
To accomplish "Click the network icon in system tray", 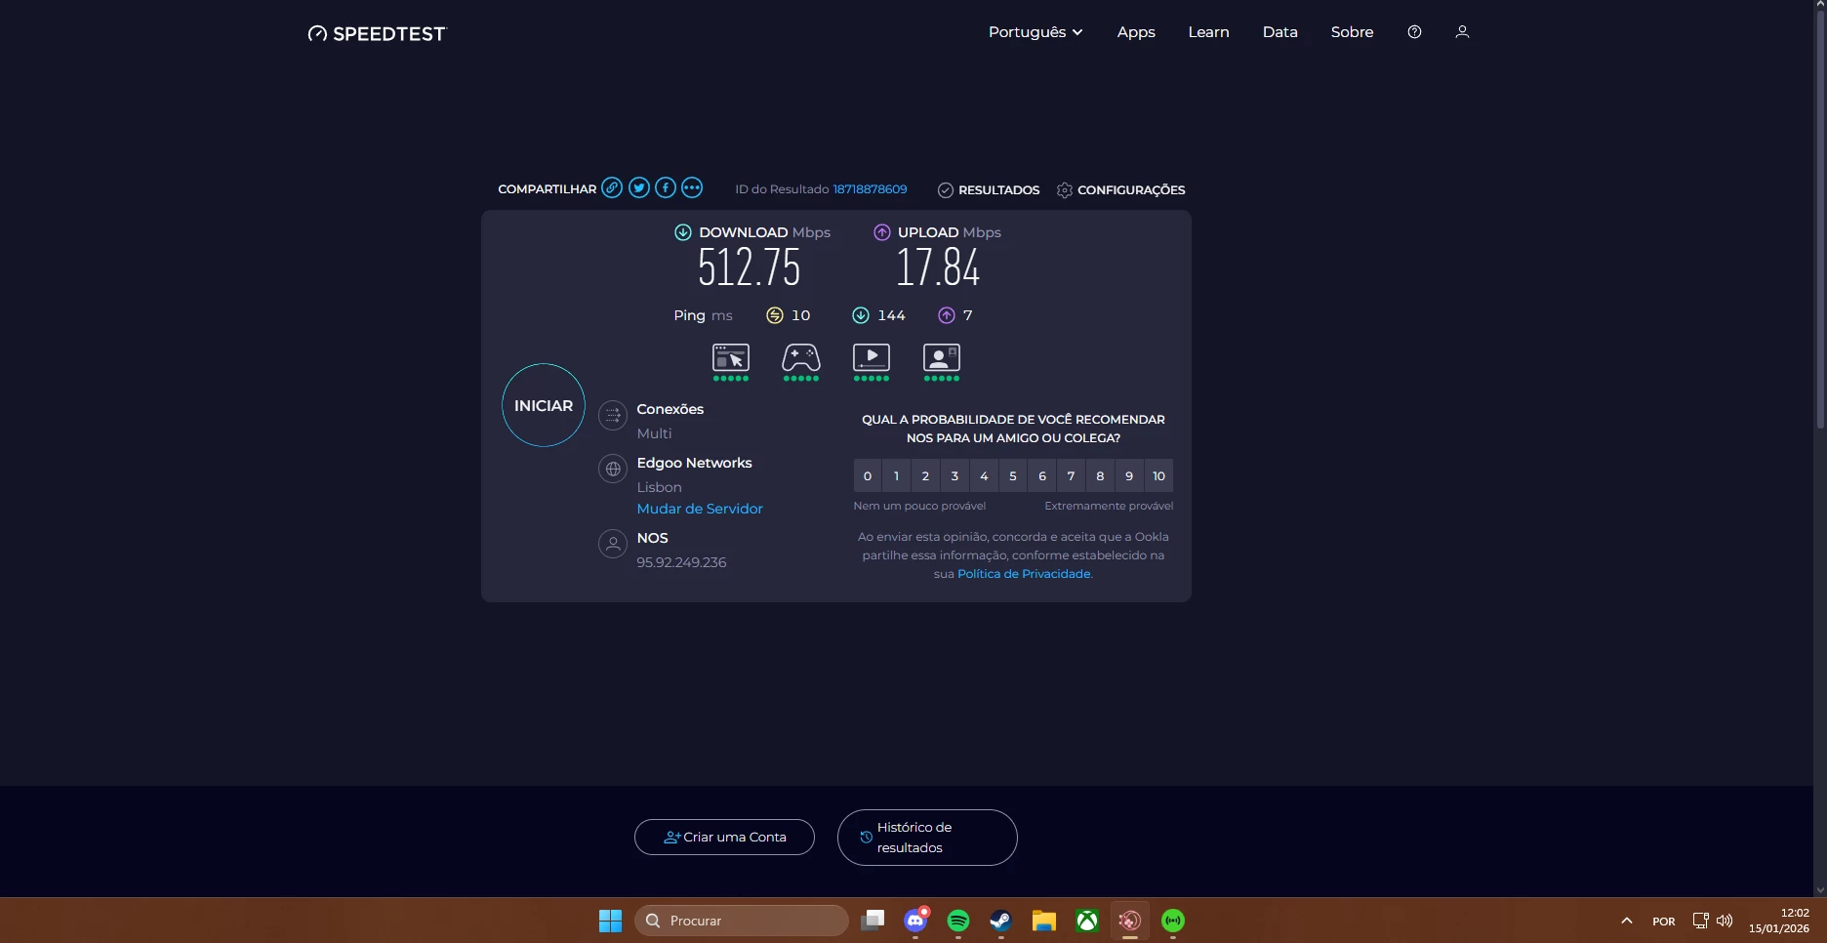I will [1701, 921].
